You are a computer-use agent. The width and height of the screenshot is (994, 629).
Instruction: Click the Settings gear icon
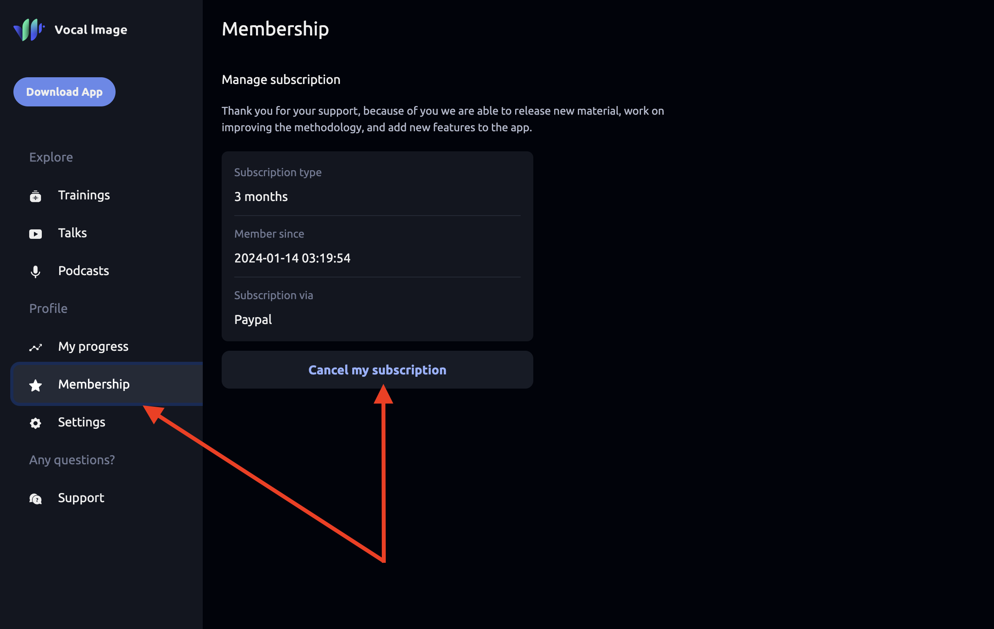(35, 423)
